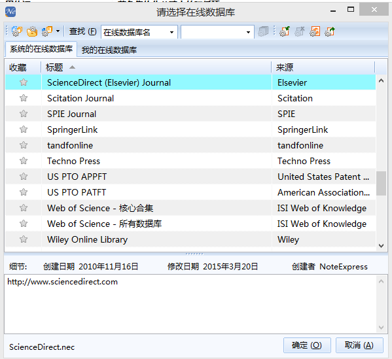Select ScienceDirect (Elsevier) Journal row
The image size is (392, 359).
[x=190, y=82]
